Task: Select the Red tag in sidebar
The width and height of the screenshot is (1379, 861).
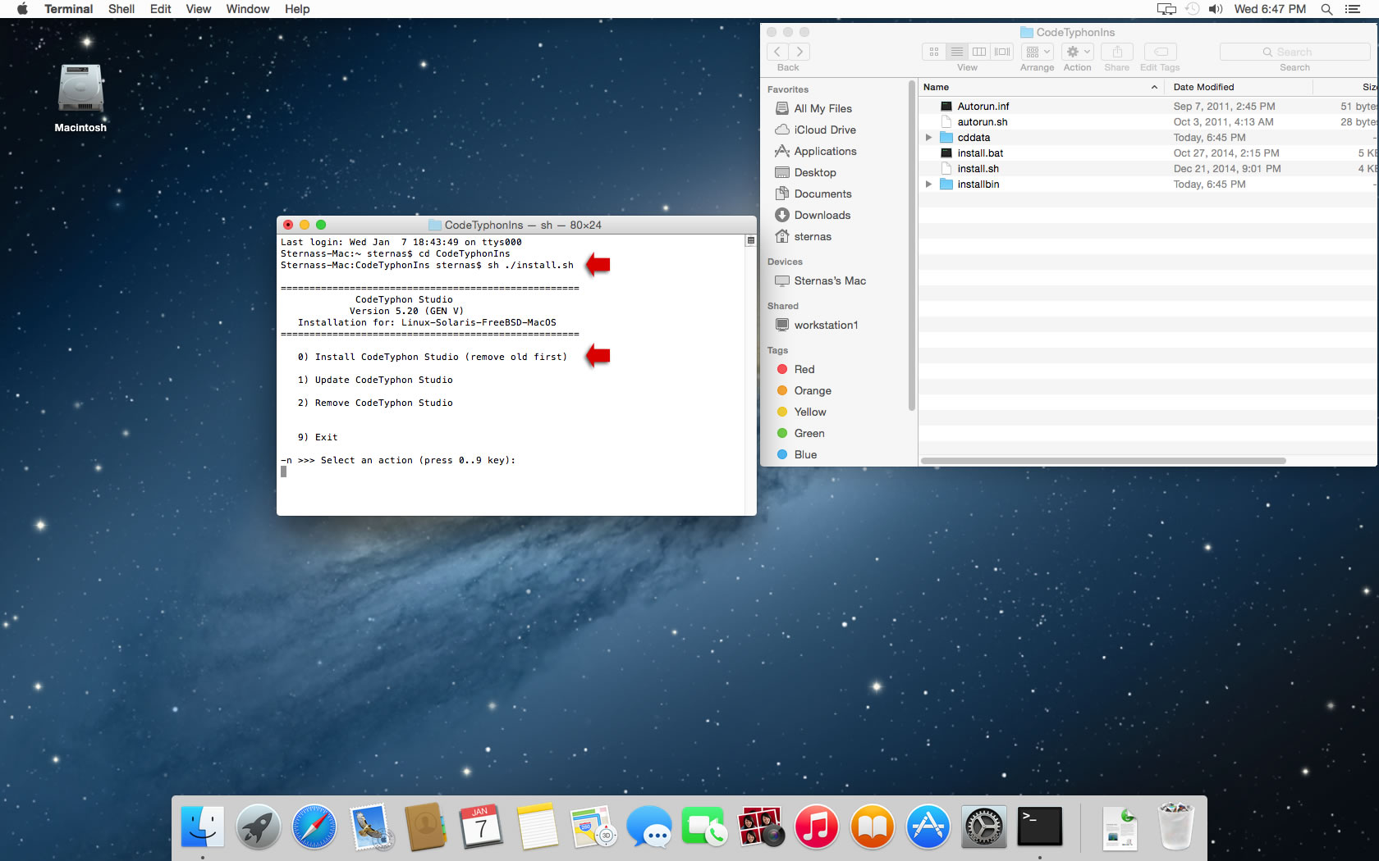Action: click(804, 369)
